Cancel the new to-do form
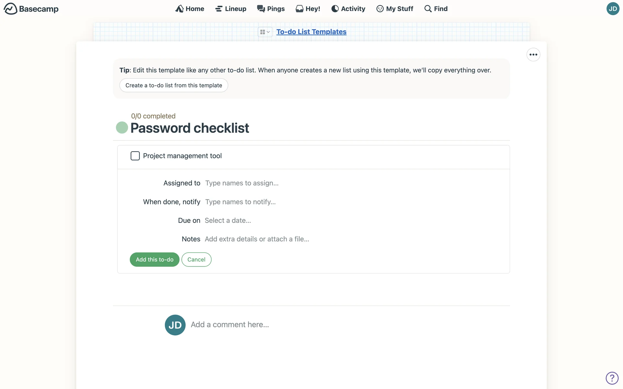623x389 pixels. point(196,260)
